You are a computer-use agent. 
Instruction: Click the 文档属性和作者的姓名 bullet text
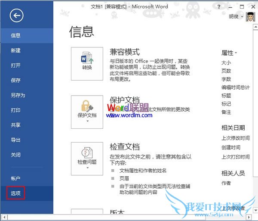tap(143, 171)
